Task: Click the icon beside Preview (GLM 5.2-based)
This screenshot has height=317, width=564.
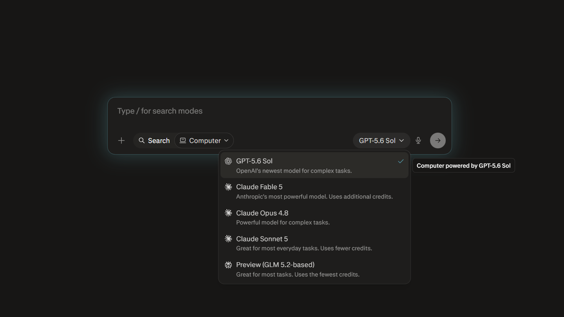Action: 228,265
